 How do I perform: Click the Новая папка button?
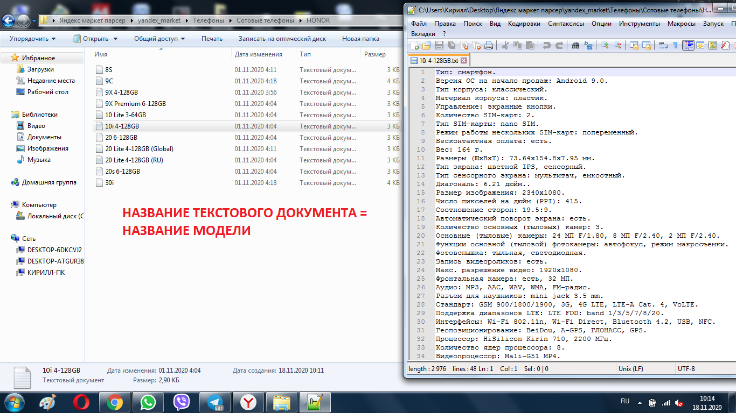coord(360,39)
